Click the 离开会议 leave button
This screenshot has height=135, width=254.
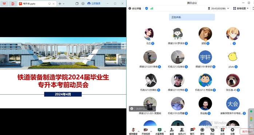[x=247, y=131]
